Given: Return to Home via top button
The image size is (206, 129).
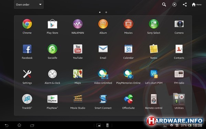Looking at the screenshot, I should 197,4.
